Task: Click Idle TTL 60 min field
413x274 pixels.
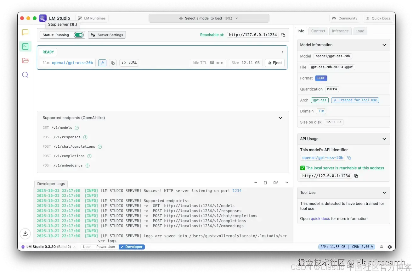Action: [x=208, y=63]
